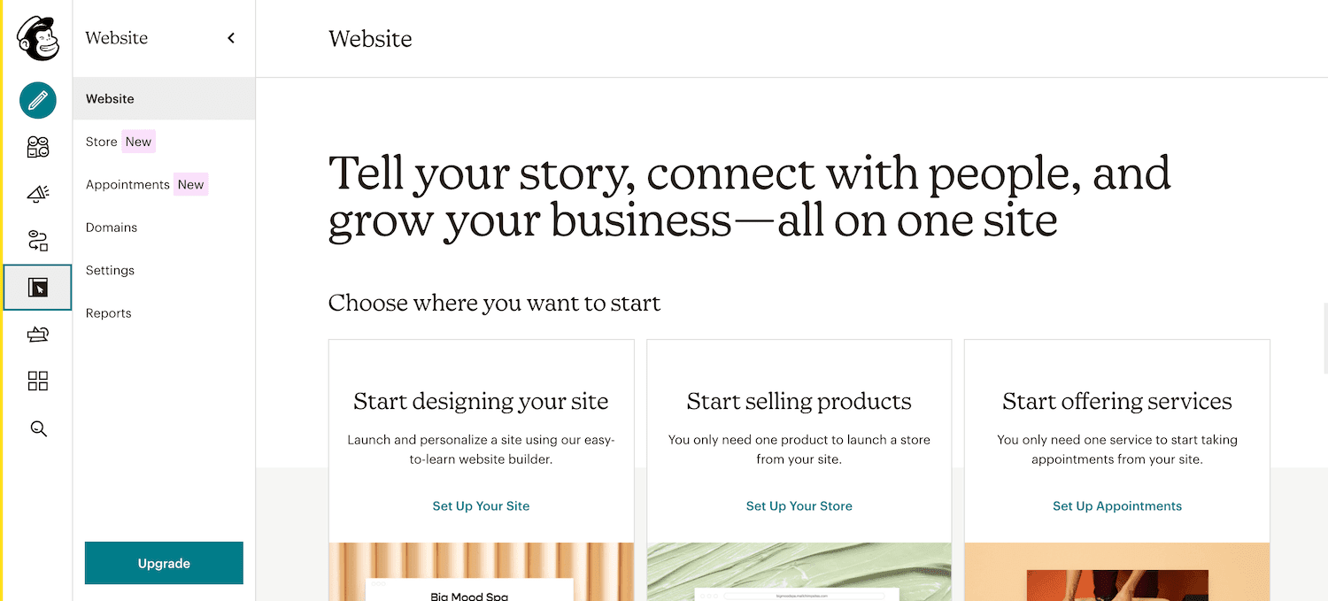Click the Mailchimp Freddie logo
Image resolution: width=1328 pixels, height=601 pixels.
tap(36, 38)
